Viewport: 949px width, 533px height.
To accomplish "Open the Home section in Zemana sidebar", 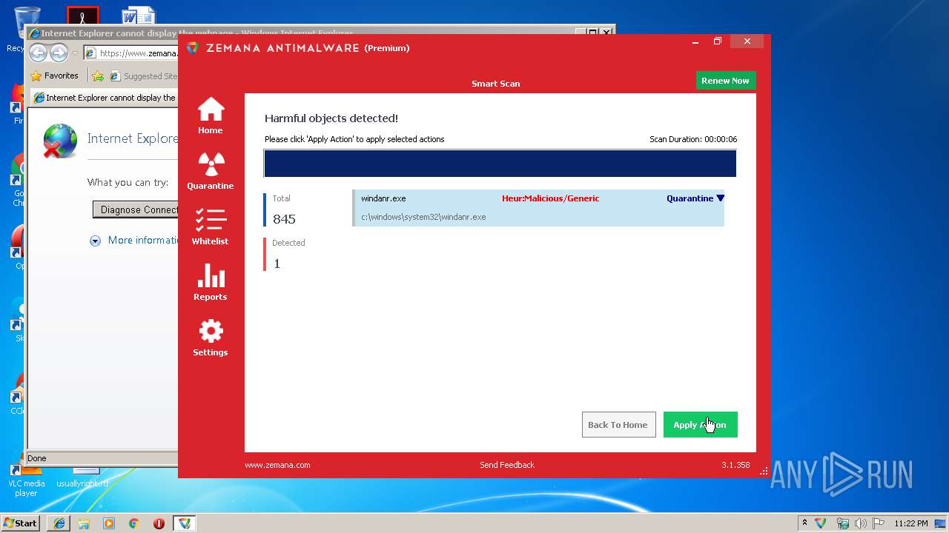I will pos(211,116).
